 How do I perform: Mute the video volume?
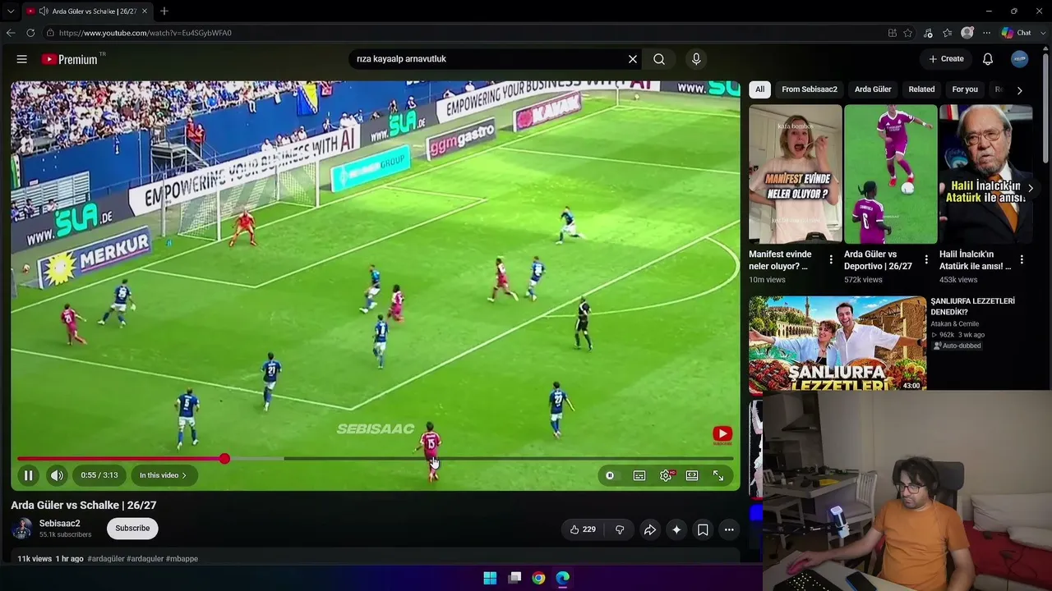tap(57, 475)
